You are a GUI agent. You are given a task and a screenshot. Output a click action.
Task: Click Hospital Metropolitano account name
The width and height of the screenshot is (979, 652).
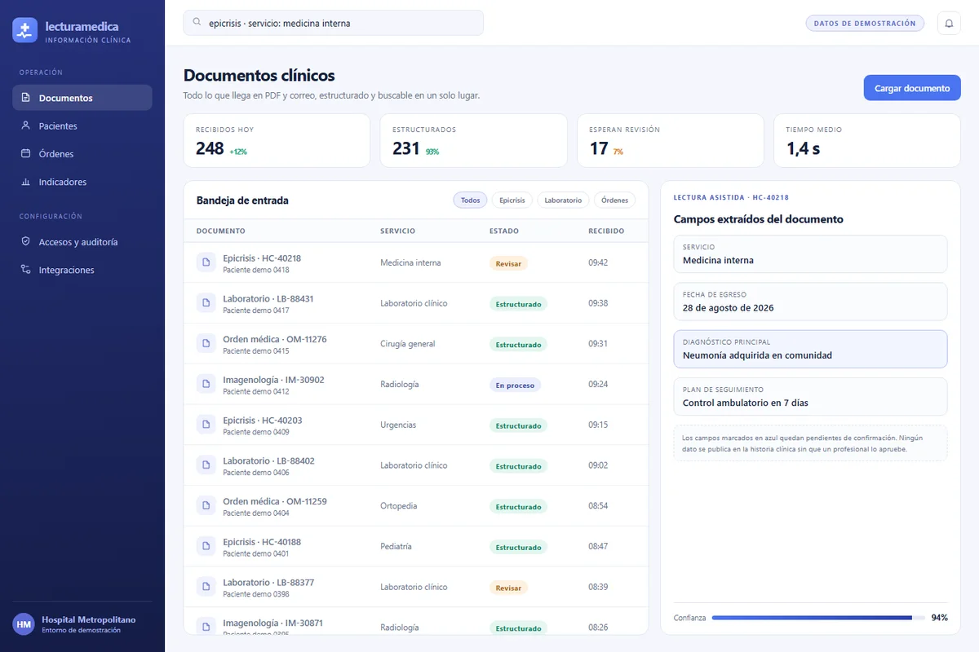pyautogui.click(x=89, y=619)
